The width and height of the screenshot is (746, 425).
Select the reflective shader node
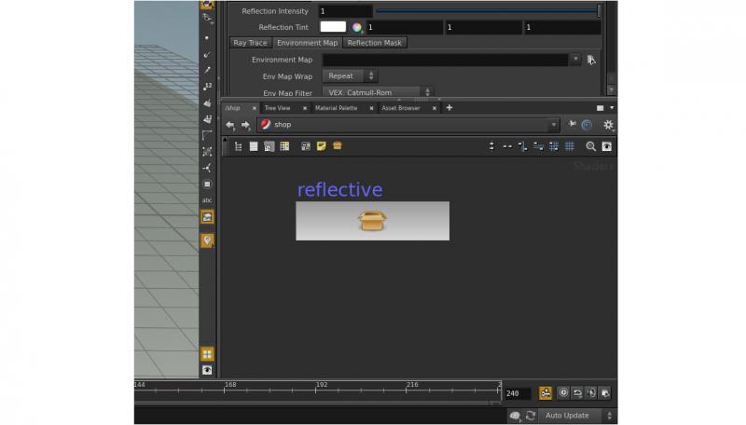[x=372, y=221]
